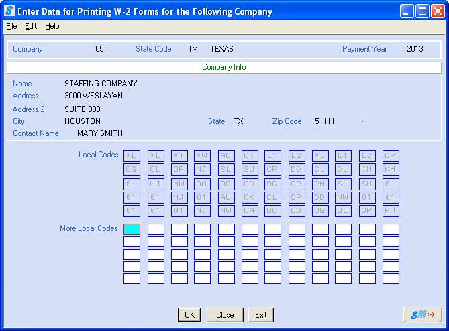Screen dimensions: 449x331
Task: Open the Help menu
Action: 52,26
